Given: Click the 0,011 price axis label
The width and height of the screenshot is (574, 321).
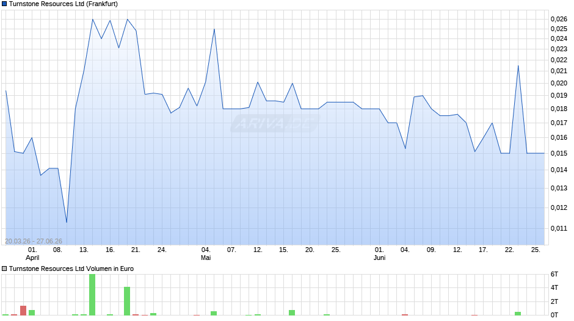Looking at the screenshot, I should coord(559,228).
